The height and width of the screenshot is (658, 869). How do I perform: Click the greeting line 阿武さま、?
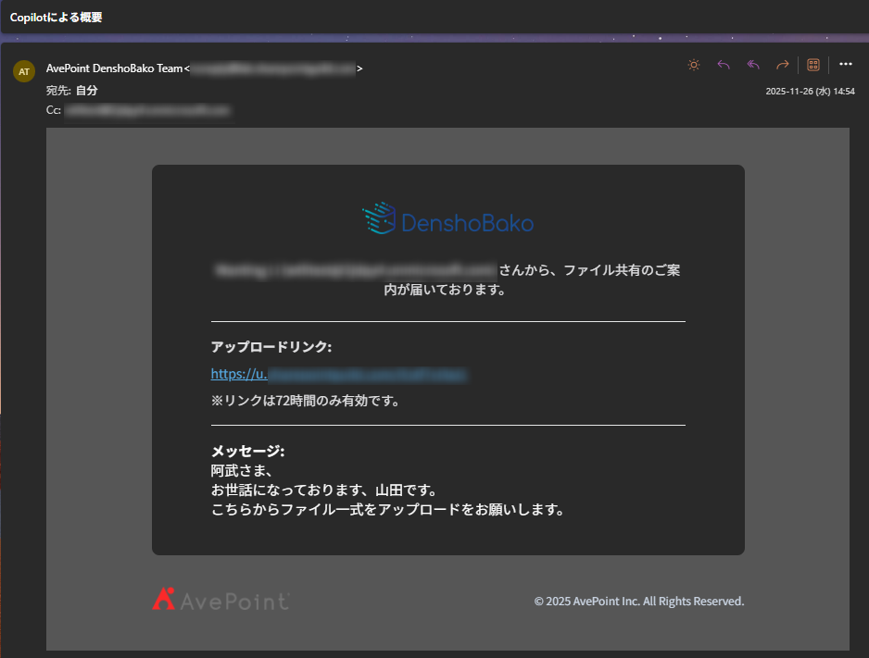click(242, 471)
